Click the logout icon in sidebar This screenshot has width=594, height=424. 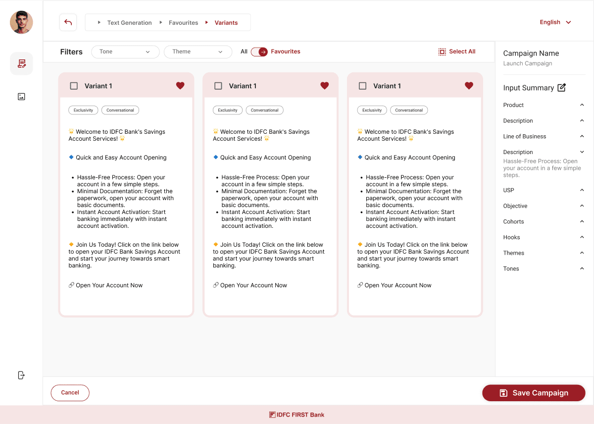point(21,375)
